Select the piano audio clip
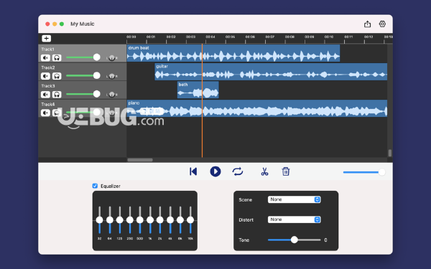The image size is (431, 269). [257, 108]
